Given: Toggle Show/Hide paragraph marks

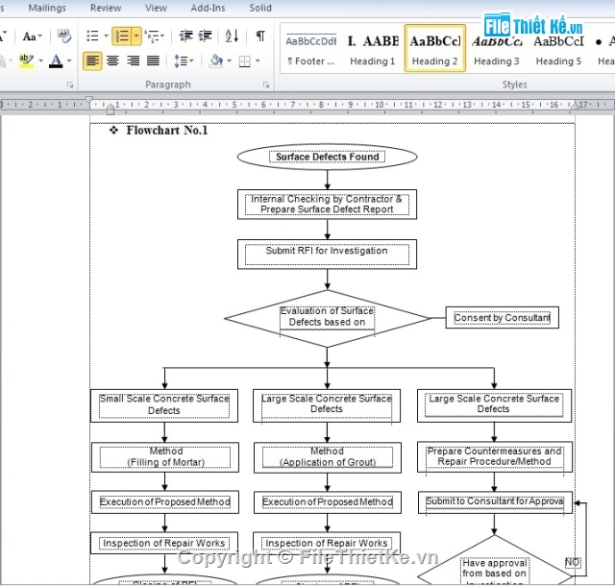Looking at the screenshot, I should click(x=260, y=37).
